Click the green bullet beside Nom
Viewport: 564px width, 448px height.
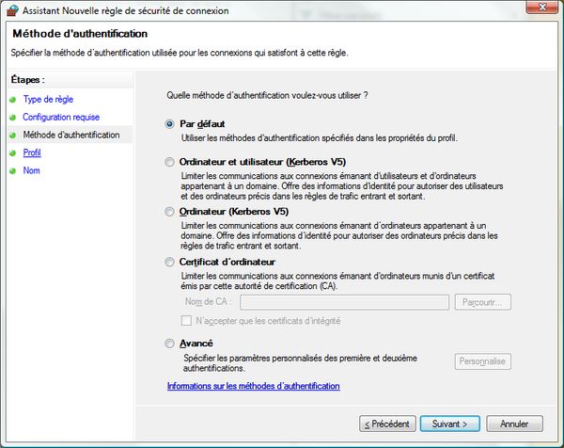coord(12,170)
